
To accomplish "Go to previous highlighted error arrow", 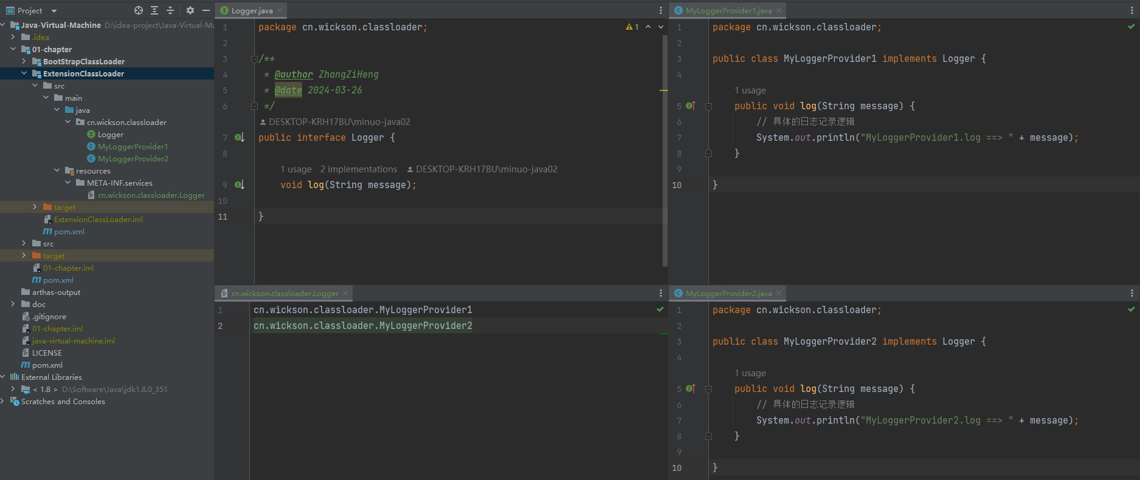I will [648, 27].
